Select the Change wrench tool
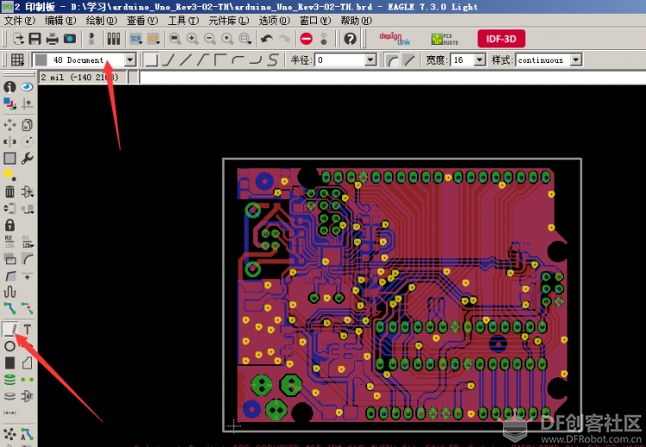This screenshot has height=447, width=646. (x=28, y=158)
